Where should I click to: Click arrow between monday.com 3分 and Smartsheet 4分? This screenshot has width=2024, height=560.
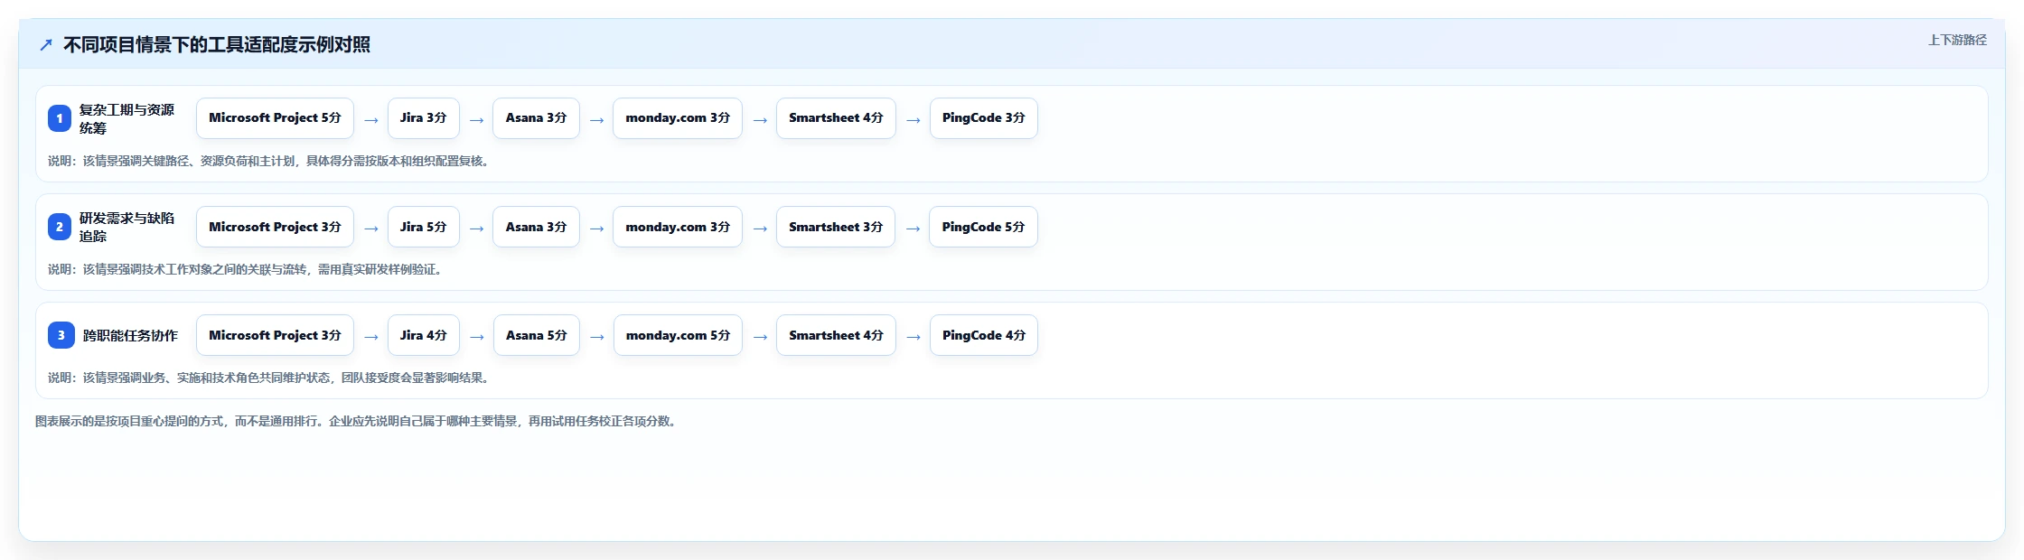760,119
